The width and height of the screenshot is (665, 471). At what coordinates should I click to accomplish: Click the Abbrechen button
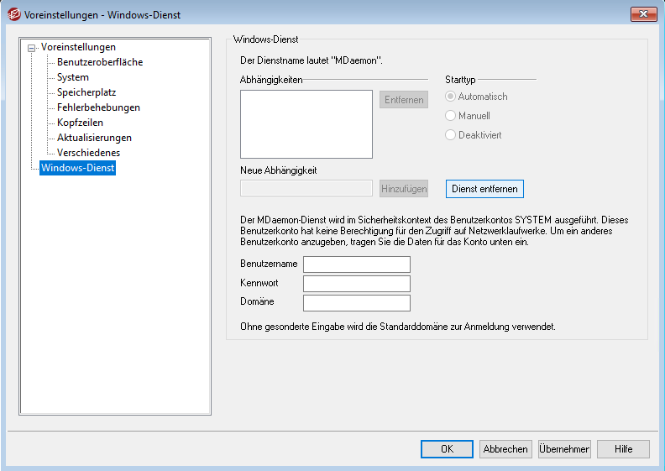505,449
